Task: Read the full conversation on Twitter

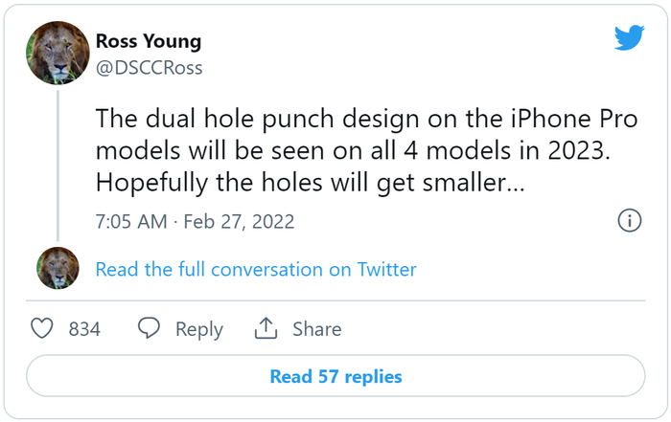Action: (x=256, y=270)
